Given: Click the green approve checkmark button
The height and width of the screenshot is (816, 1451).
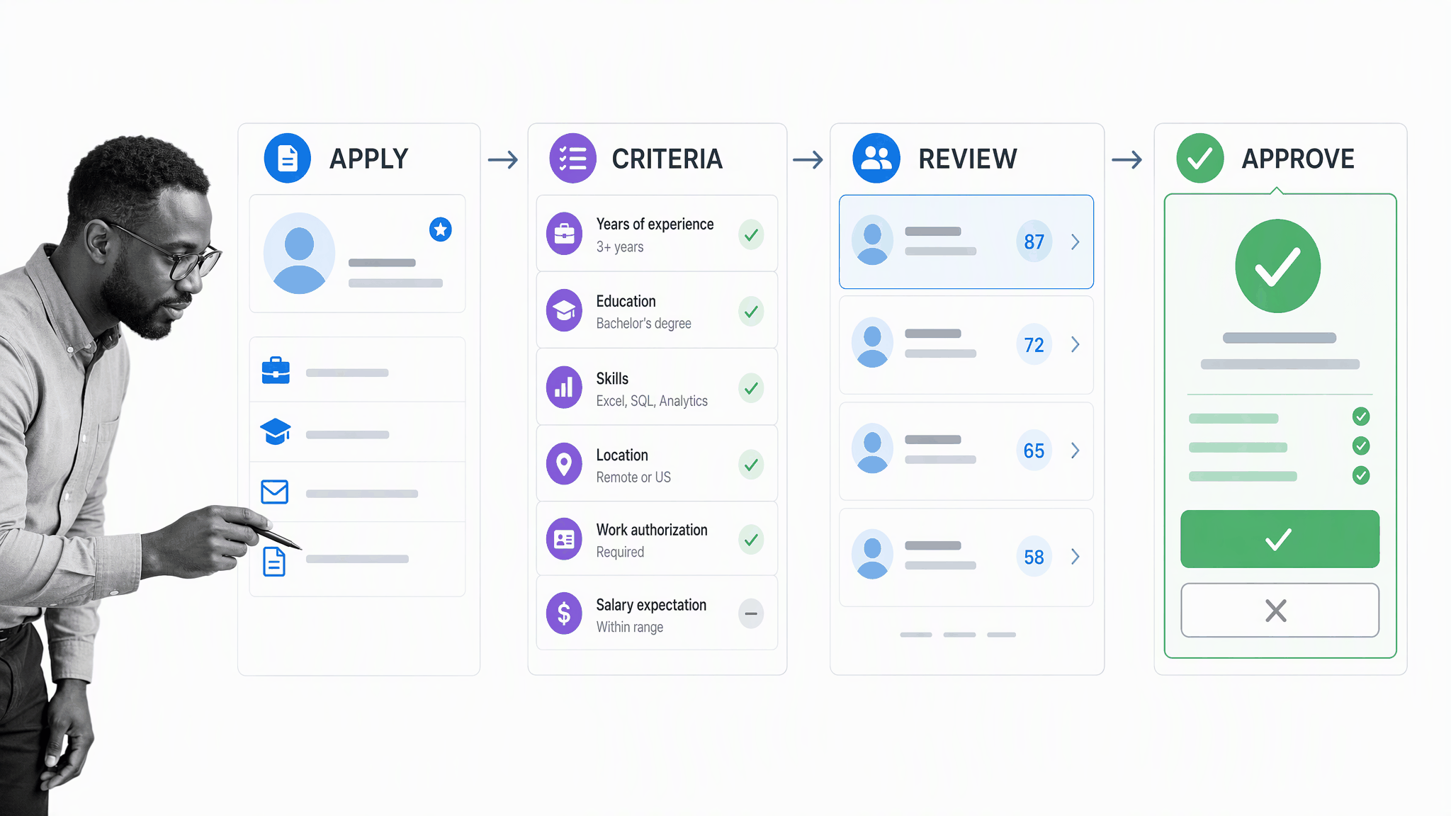Looking at the screenshot, I should coord(1280,539).
